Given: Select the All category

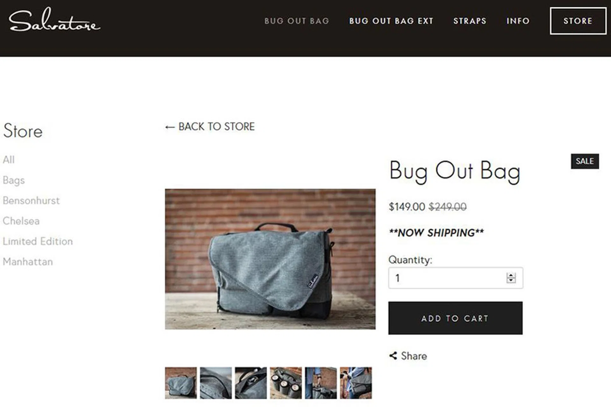Looking at the screenshot, I should coord(9,160).
